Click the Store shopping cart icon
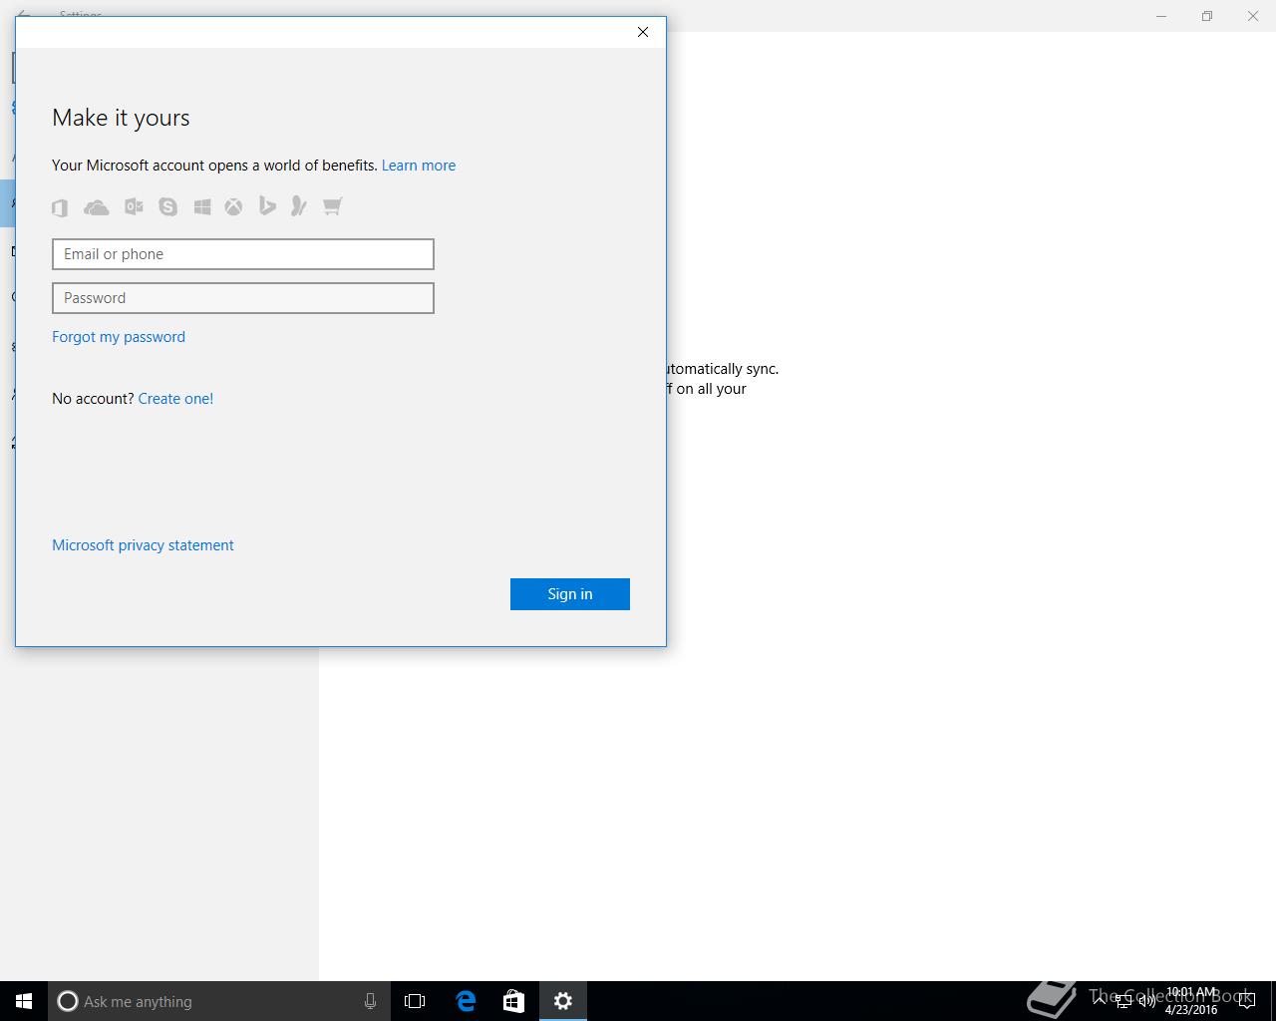Image resolution: width=1276 pixels, height=1021 pixels. click(x=332, y=206)
